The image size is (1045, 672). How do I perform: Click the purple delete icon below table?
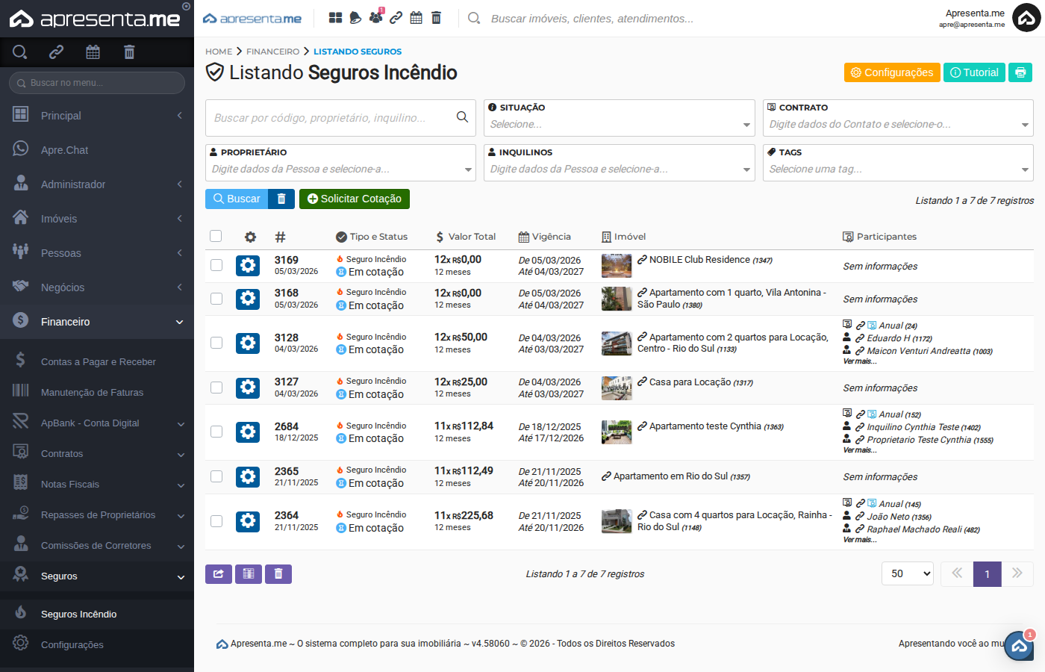tap(278, 573)
